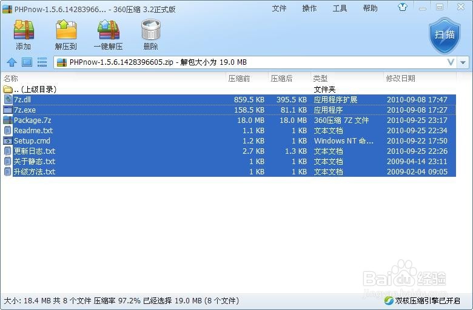The image size is (473, 310).
Task: Maximize the 360压缩 window
Action: [x=440, y=7]
